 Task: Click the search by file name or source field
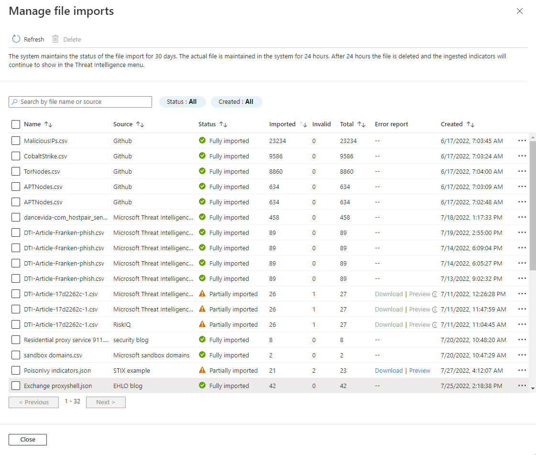tap(80, 101)
